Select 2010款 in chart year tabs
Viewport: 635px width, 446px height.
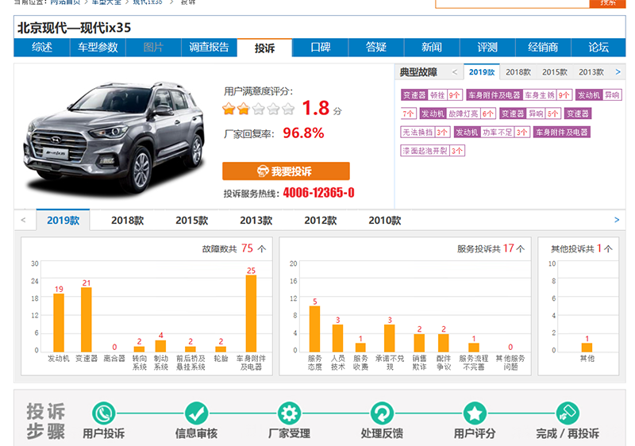385,220
